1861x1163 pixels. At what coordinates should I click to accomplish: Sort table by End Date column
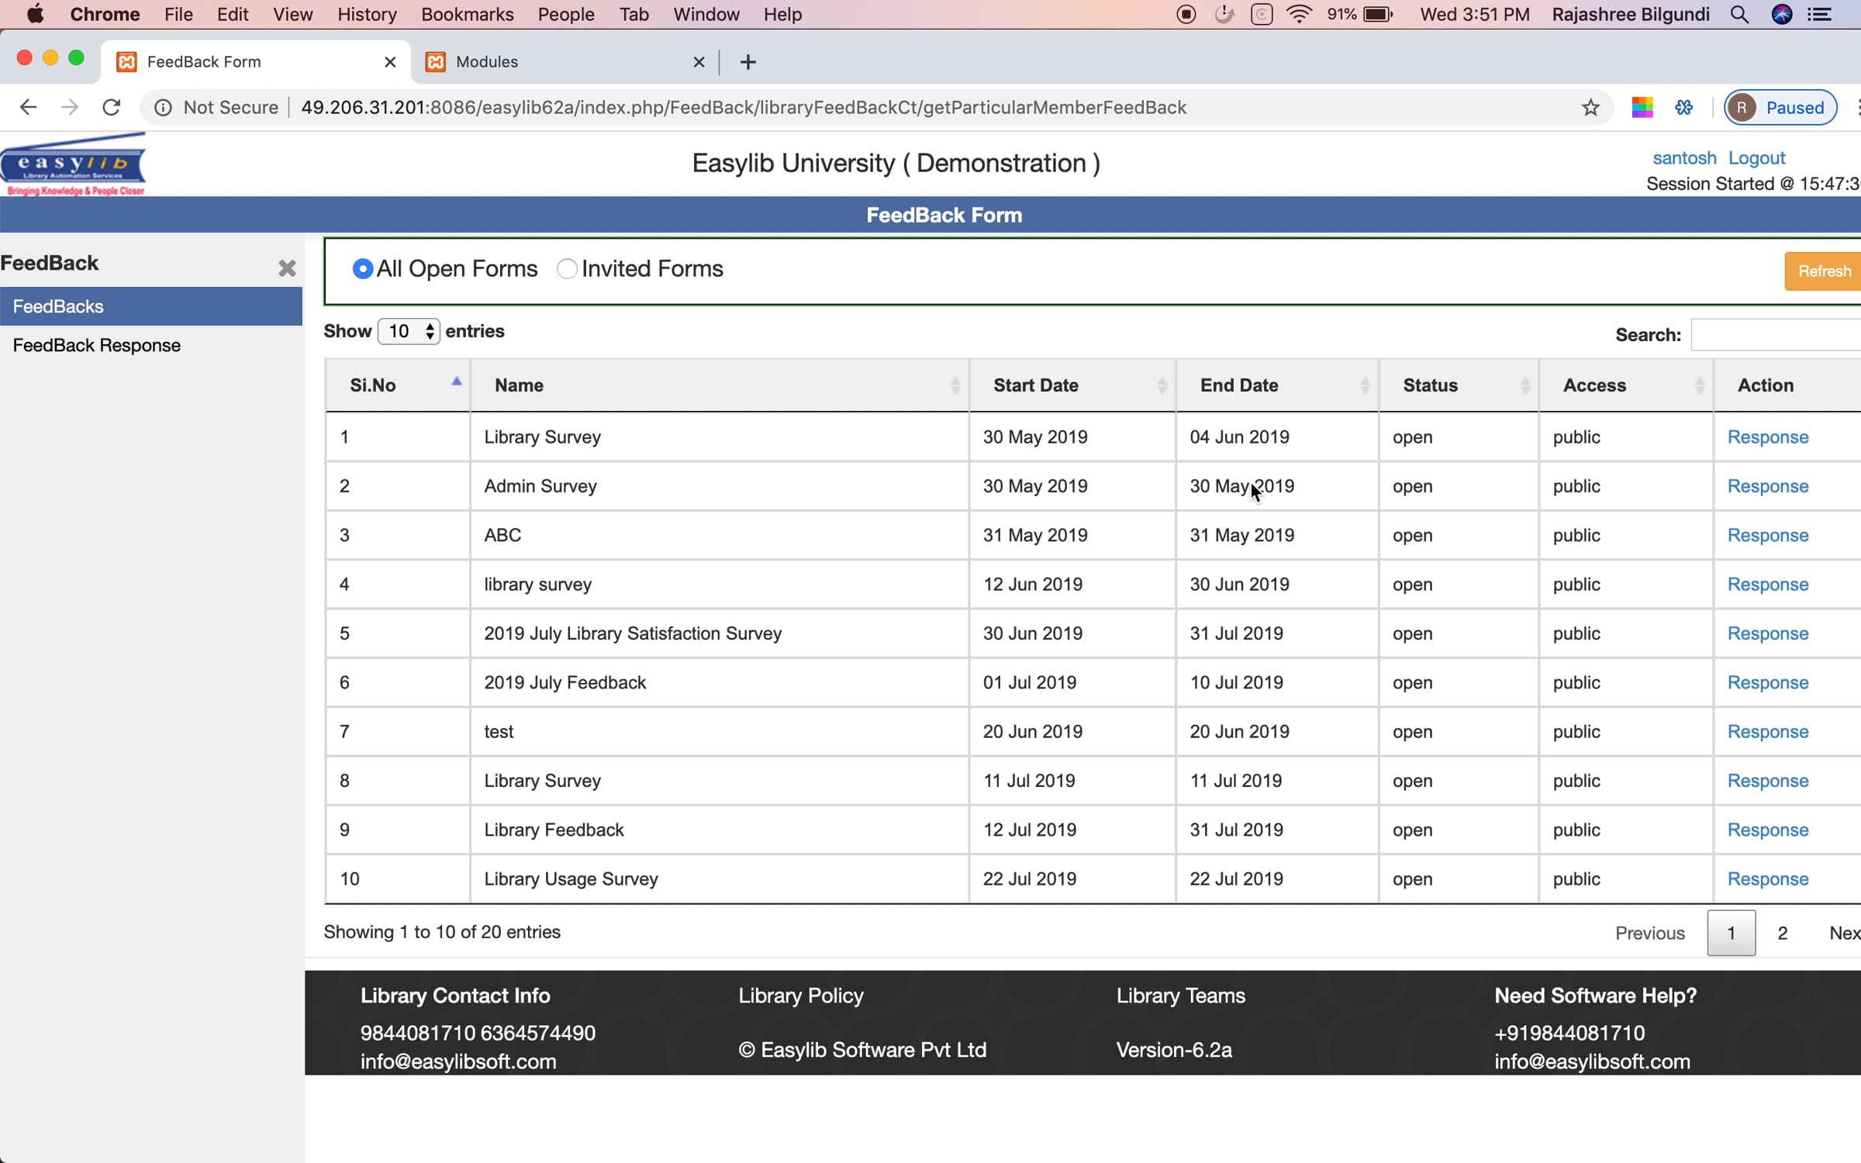coord(1277,385)
